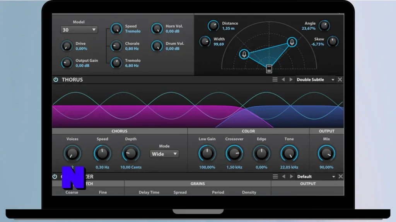
Task: Toggle the THORUS power button
Action: pos(56,79)
